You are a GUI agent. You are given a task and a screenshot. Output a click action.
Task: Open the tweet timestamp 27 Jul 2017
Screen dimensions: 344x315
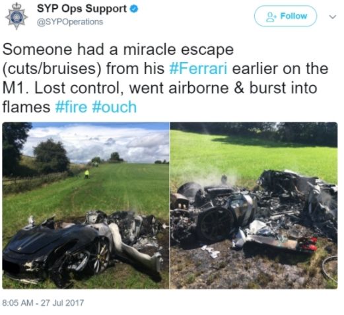[43, 302]
